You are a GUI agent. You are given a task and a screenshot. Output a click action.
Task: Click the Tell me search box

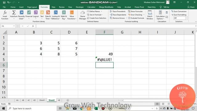coord(164,7)
